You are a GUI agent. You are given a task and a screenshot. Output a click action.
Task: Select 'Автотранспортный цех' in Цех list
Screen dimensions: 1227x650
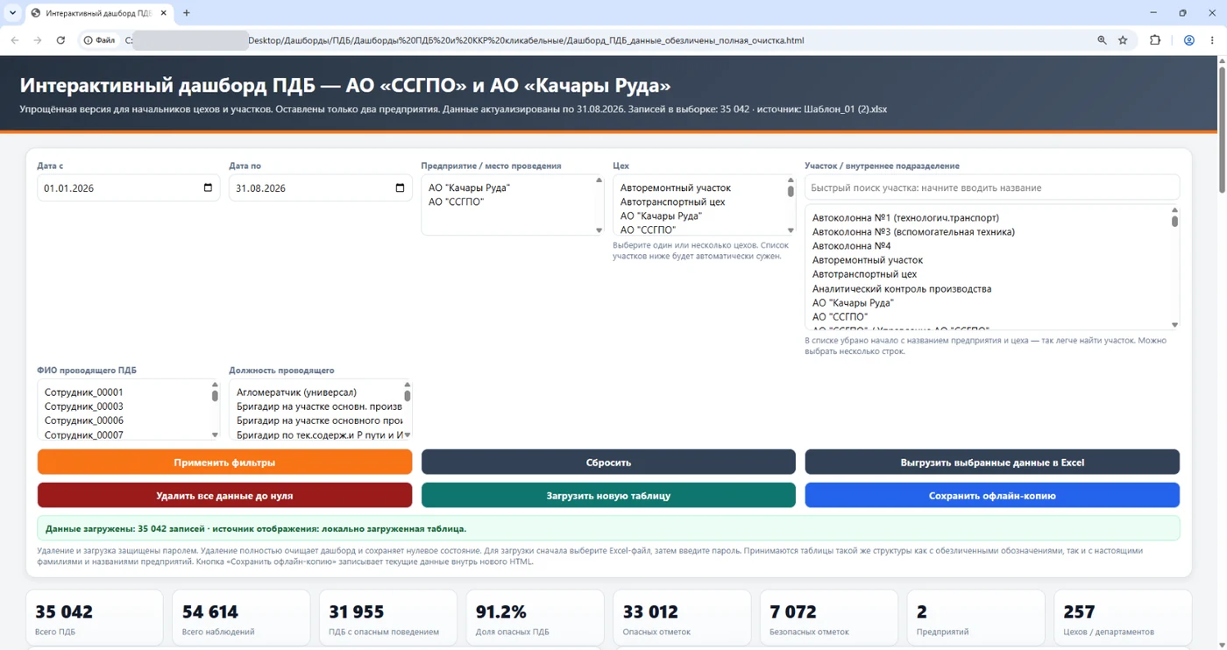tap(699, 201)
